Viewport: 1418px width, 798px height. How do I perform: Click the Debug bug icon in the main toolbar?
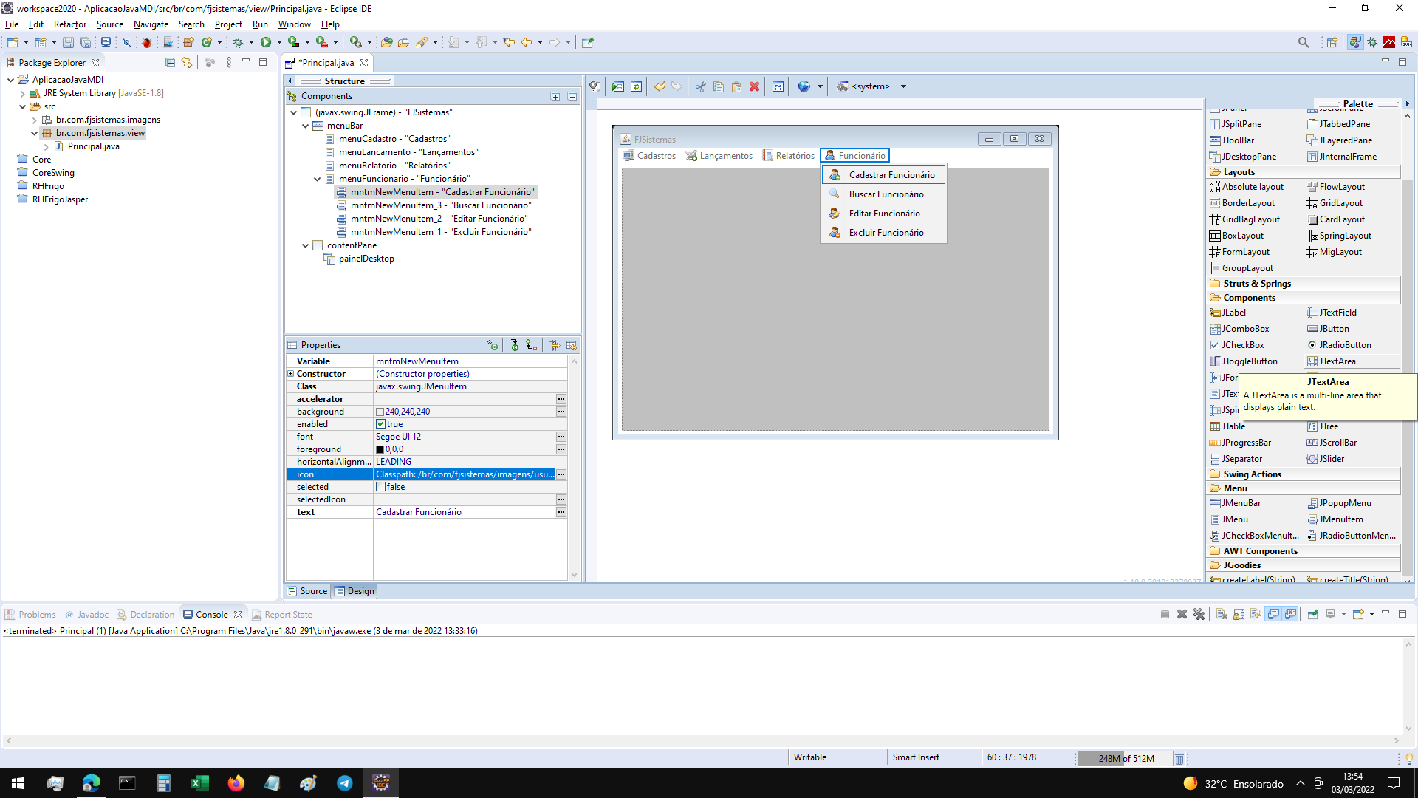pos(238,43)
